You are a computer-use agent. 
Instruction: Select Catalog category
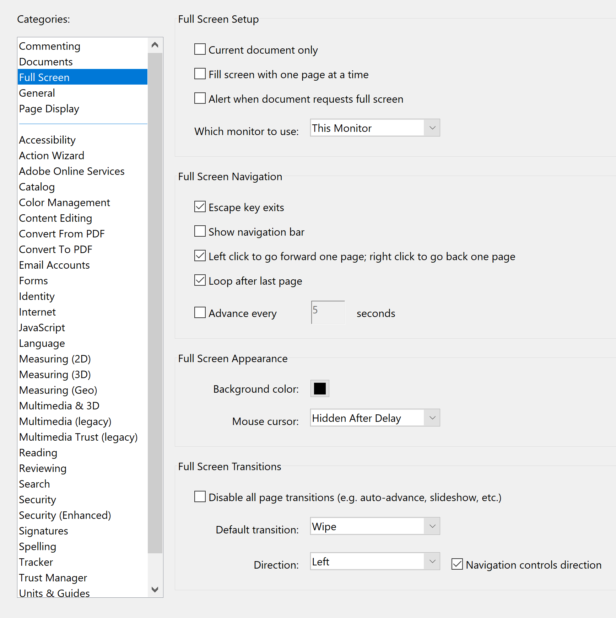82,187
